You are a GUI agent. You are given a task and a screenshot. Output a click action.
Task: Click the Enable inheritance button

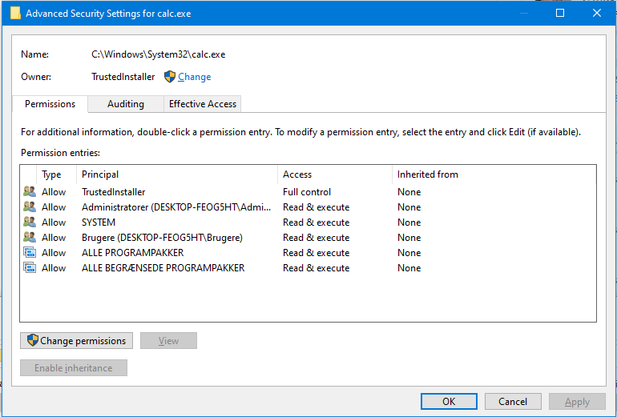(x=74, y=368)
